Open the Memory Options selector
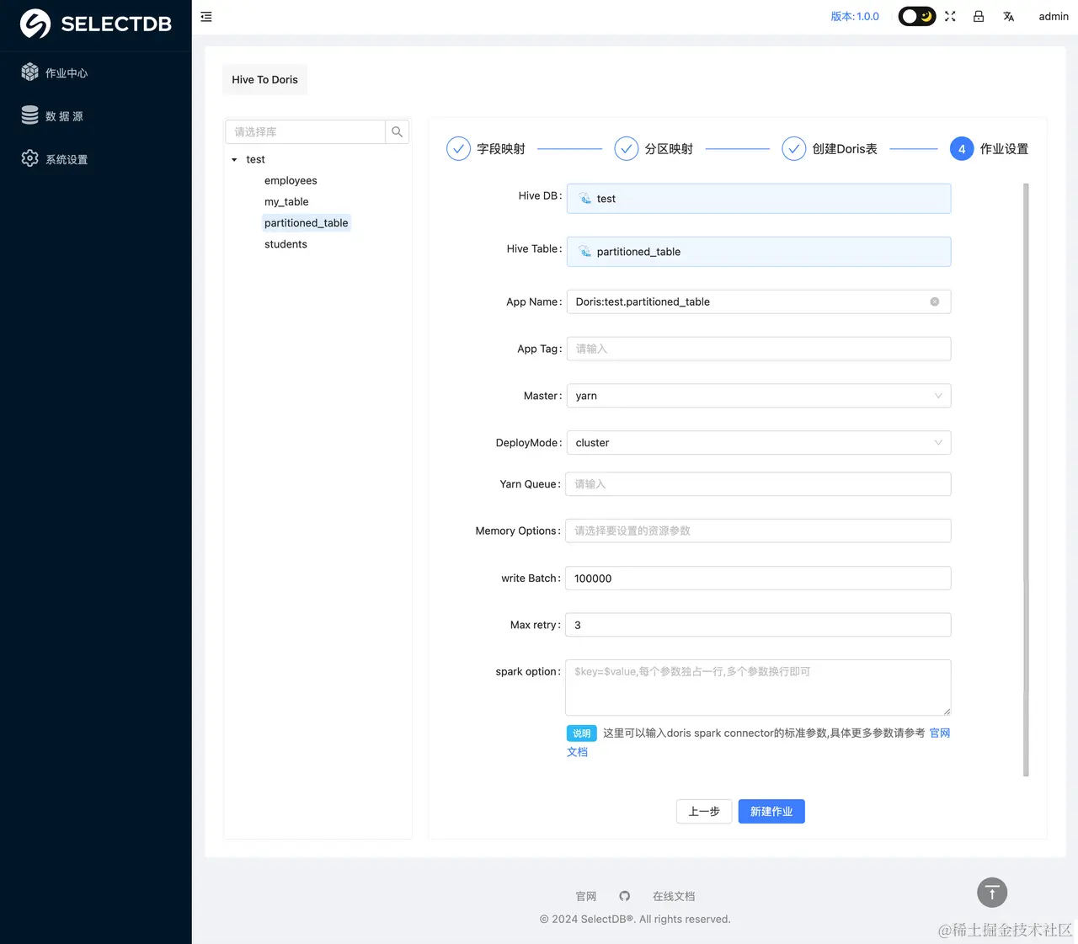Viewport: 1078px width, 944px height. point(758,531)
